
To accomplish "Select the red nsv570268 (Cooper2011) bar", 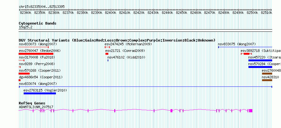I will 24,74.
